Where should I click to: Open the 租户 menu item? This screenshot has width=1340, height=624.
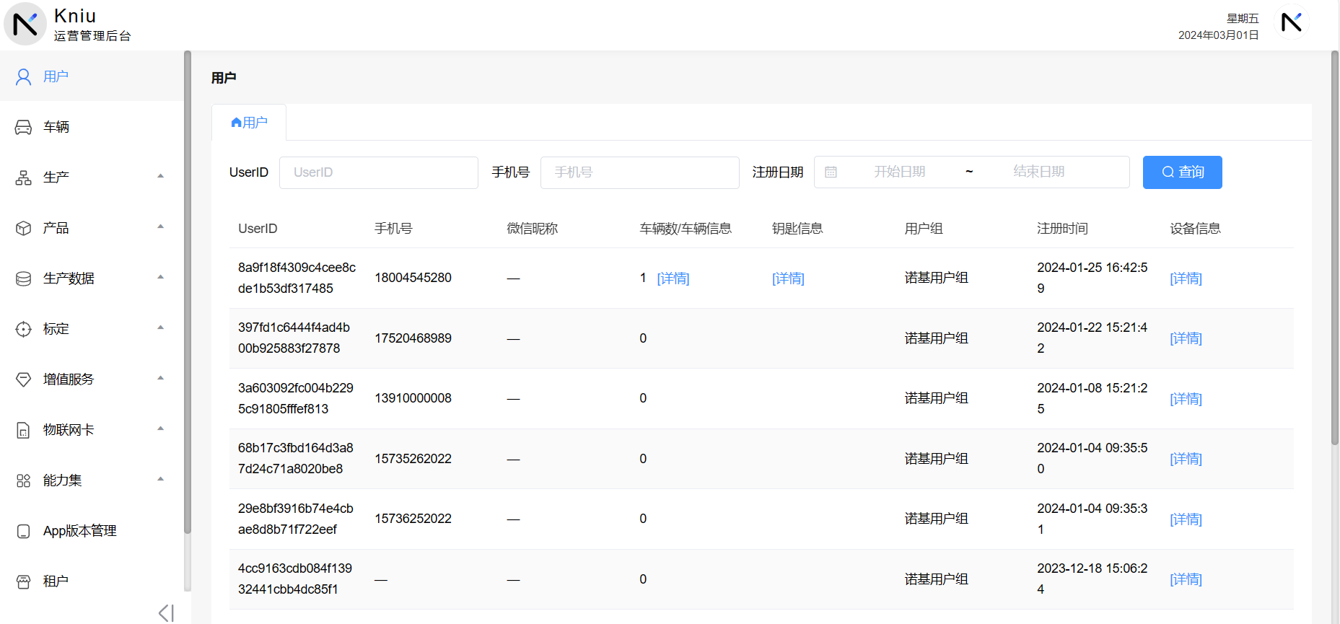92,581
